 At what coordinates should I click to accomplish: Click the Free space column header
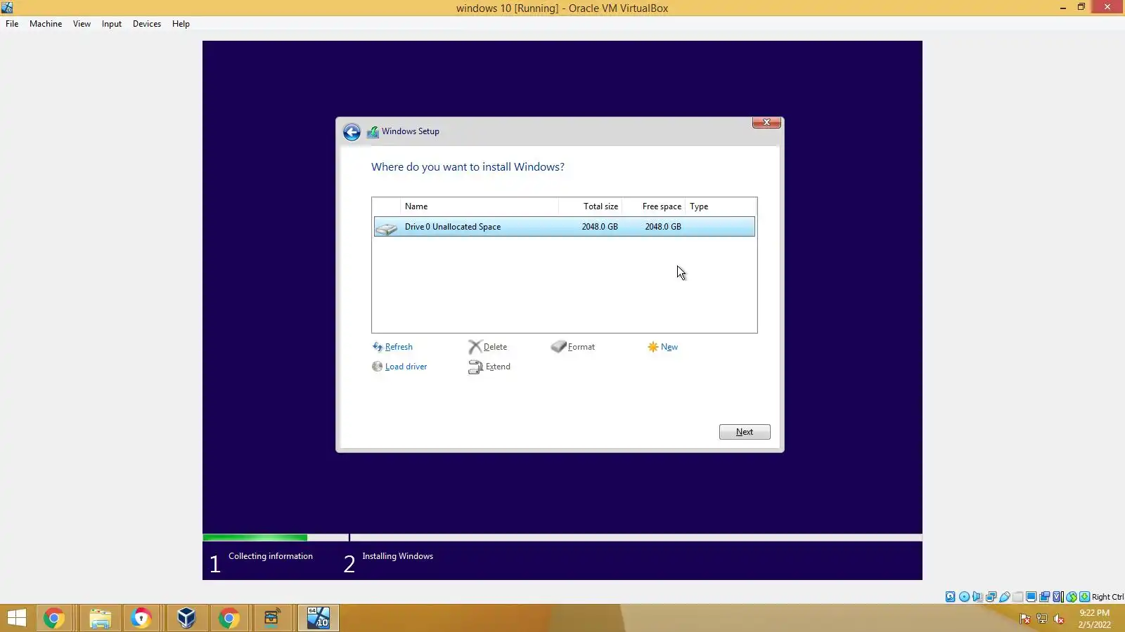coord(662,206)
